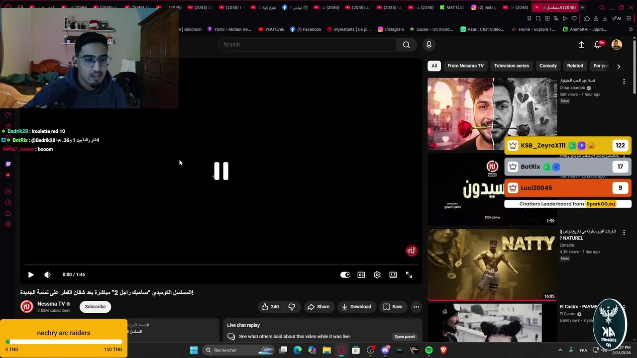Screen dimensions: 637x358
Task: Open YouTube notifications bell
Action: pyautogui.click(x=598, y=45)
